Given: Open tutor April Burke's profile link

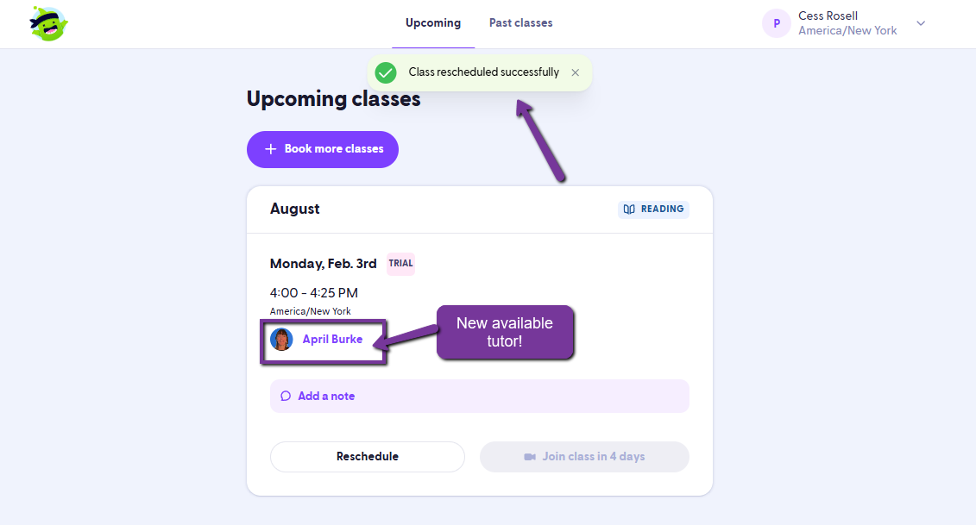Looking at the screenshot, I should pyautogui.click(x=332, y=340).
